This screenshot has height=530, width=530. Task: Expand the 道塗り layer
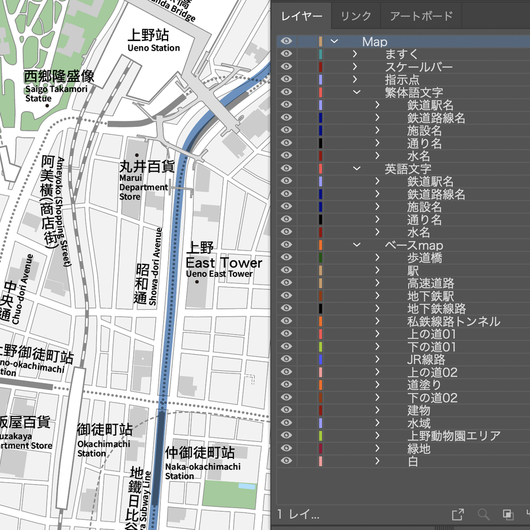coord(377,385)
